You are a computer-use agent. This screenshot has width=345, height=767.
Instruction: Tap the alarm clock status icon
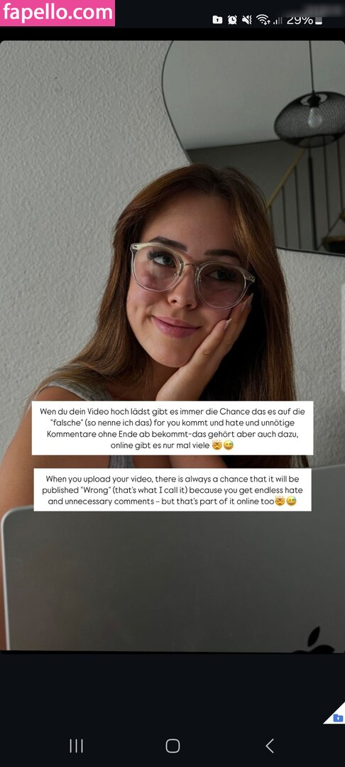[233, 20]
